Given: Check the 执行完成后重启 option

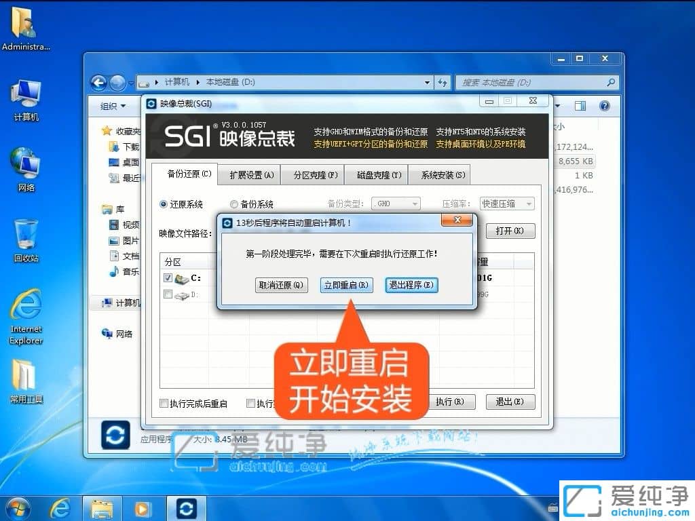Looking at the screenshot, I should 163,402.
